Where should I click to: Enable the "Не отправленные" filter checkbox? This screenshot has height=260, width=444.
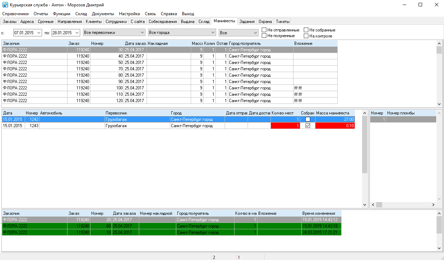tap(264, 30)
